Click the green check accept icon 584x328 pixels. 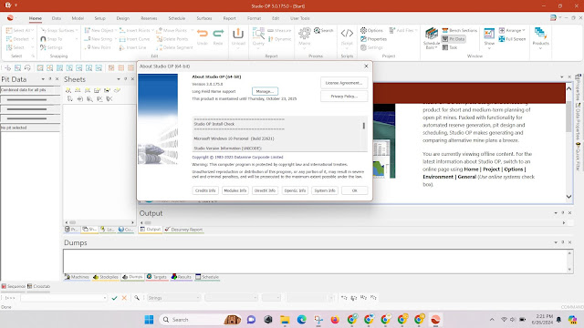tap(114, 298)
